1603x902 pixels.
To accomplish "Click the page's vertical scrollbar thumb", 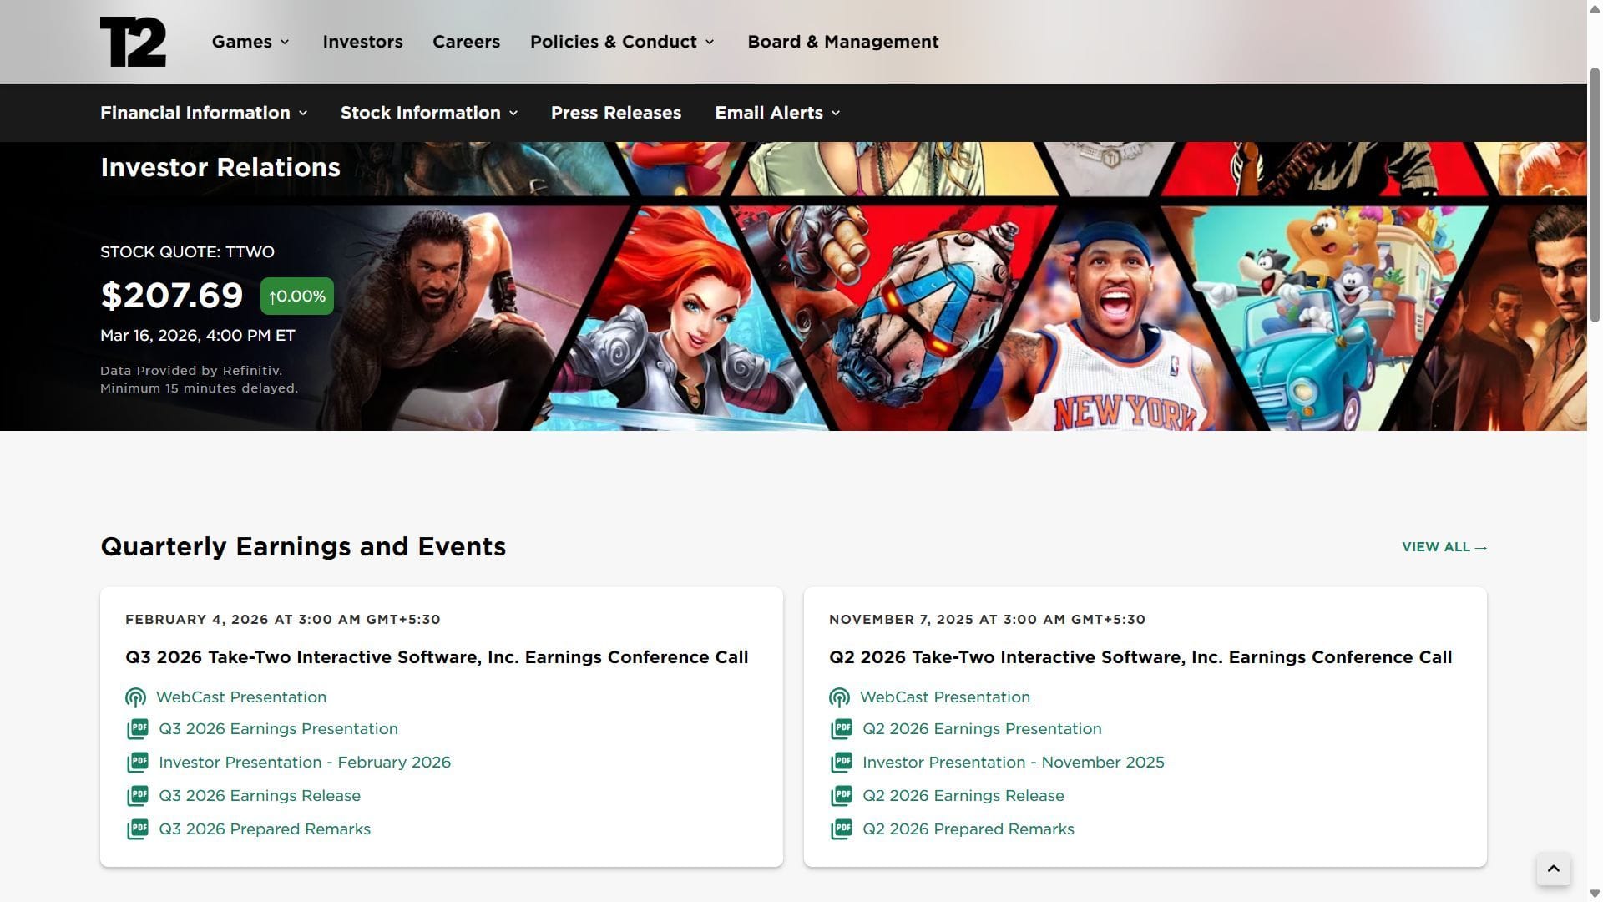I will click(1595, 195).
